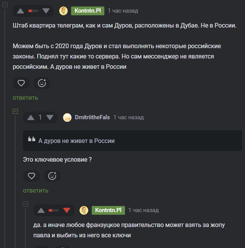This screenshot has height=248, width=245.
Task: Open emoji reactions under DmitriitheFals comment
Action: pos(52,176)
